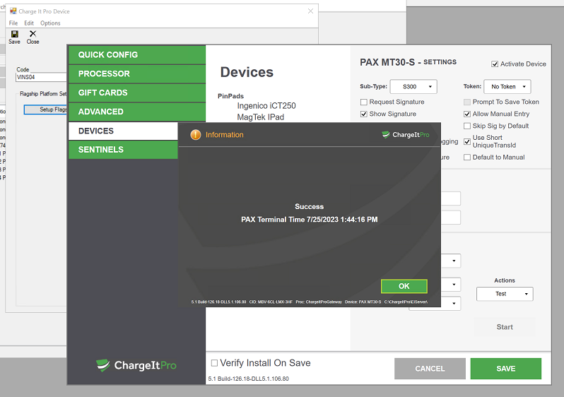Click the build version text at bottom
Image resolution: width=564 pixels, height=397 pixels.
point(249,379)
